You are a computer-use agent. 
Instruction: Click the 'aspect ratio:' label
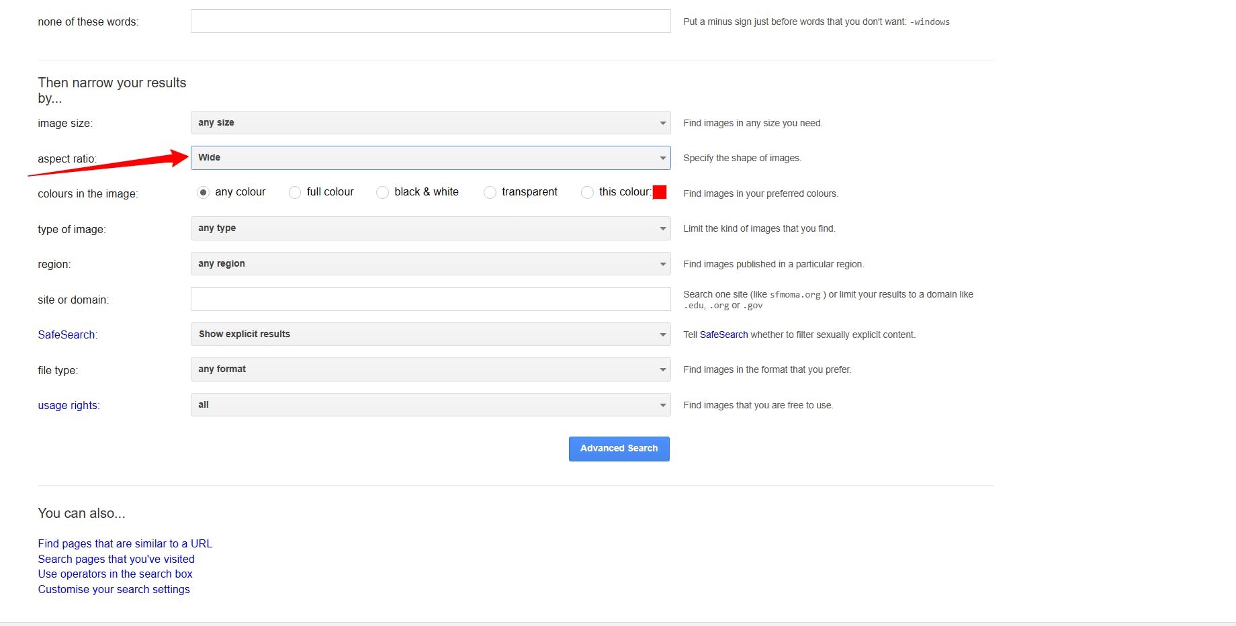67,159
